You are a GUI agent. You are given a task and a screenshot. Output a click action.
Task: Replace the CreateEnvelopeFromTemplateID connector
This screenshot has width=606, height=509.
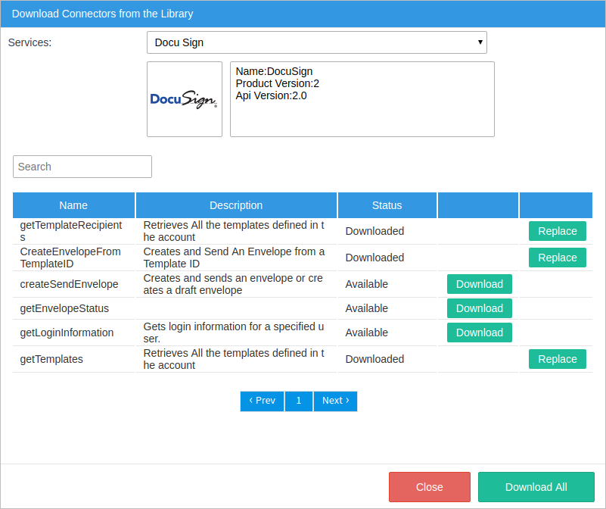click(x=557, y=258)
